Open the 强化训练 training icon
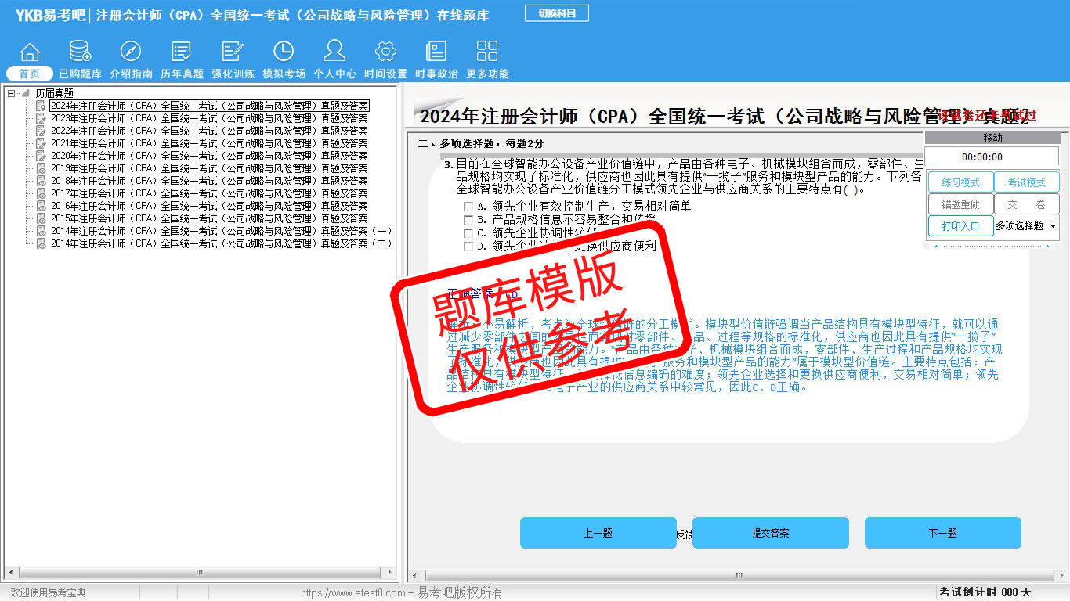Viewport: 1070px width, 601px height. (x=233, y=52)
